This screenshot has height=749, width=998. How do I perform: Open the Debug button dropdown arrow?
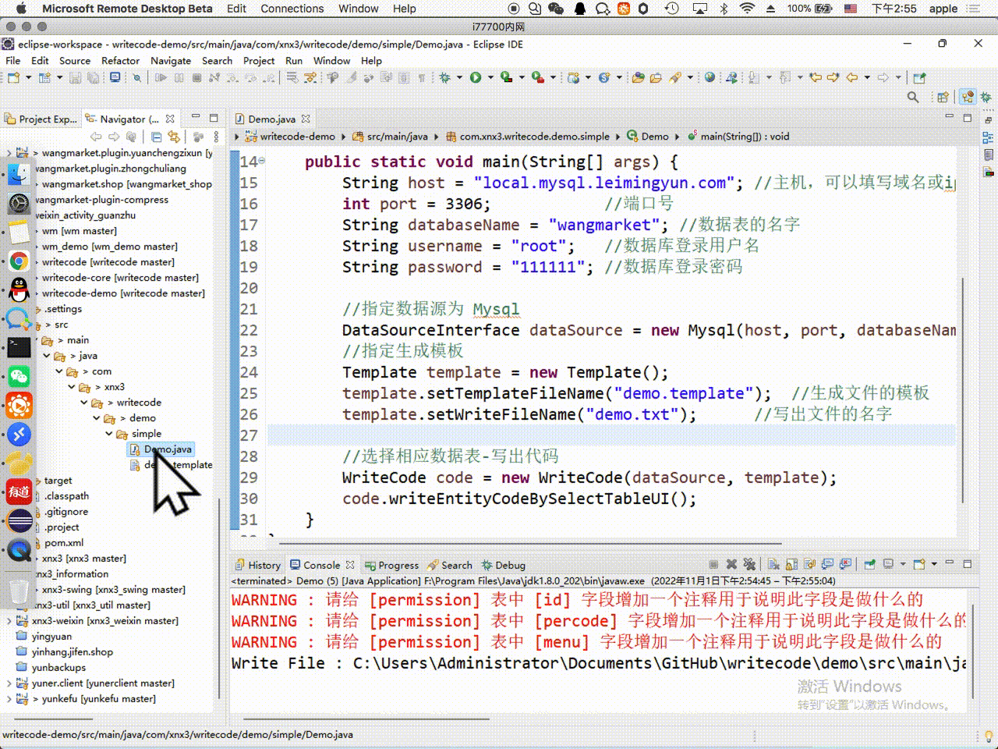459,77
